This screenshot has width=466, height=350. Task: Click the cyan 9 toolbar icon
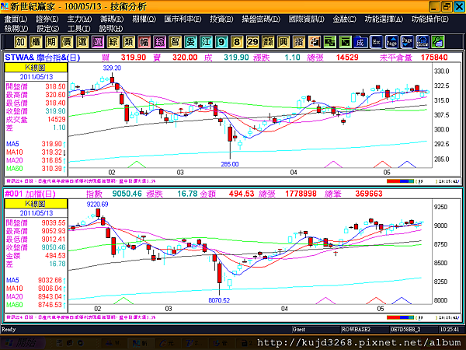(x=221, y=42)
